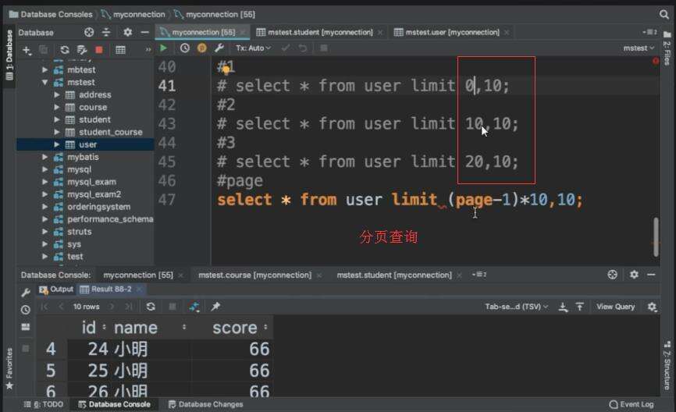
Task: Click cell with id 24 in results
Action: pyautogui.click(x=98, y=349)
